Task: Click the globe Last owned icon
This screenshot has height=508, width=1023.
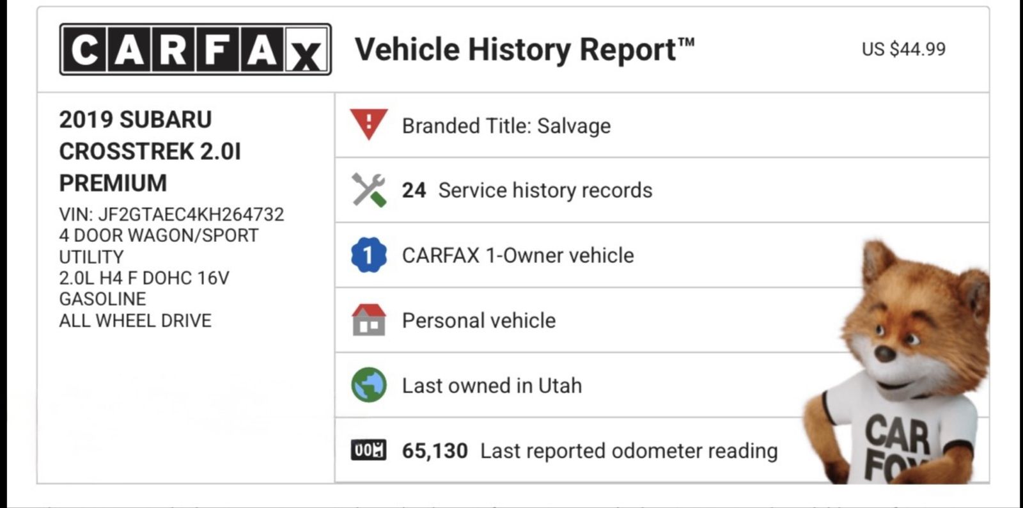Action: tap(369, 385)
